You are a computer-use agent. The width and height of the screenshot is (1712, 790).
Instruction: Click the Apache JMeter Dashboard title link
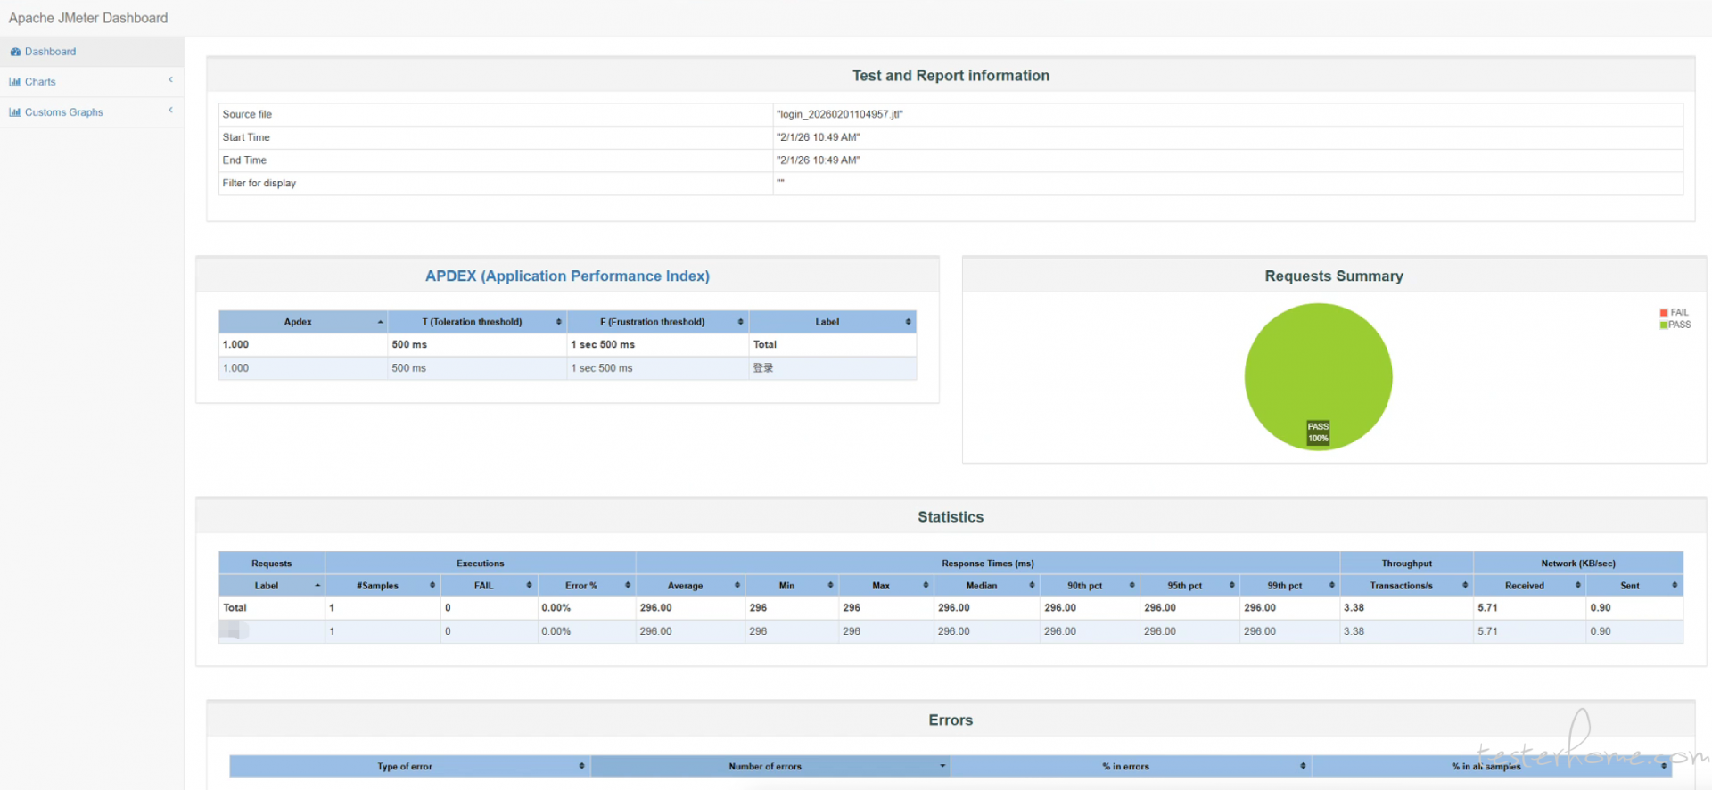[x=88, y=18]
